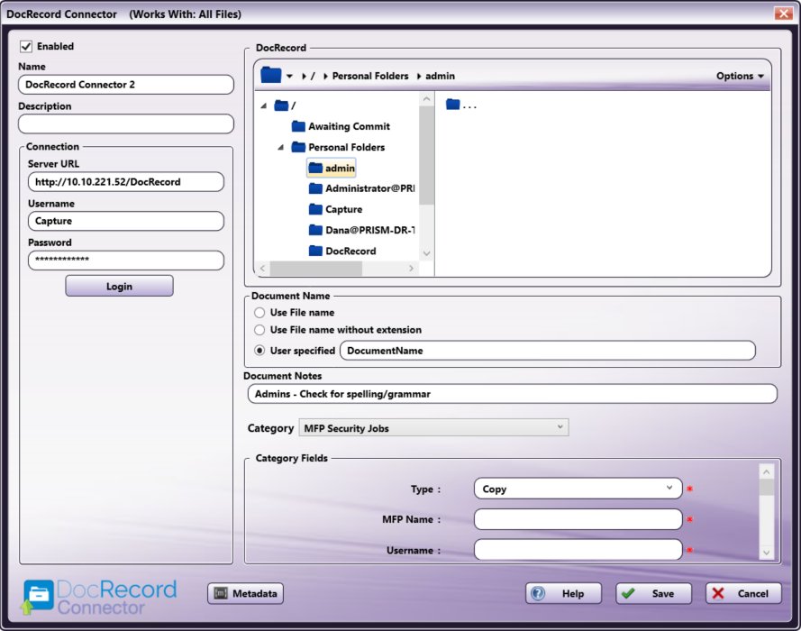The width and height of the screenshot is (801, 631).
Task: Click the connection Username field containing Capture
Action: pos(126,221)
